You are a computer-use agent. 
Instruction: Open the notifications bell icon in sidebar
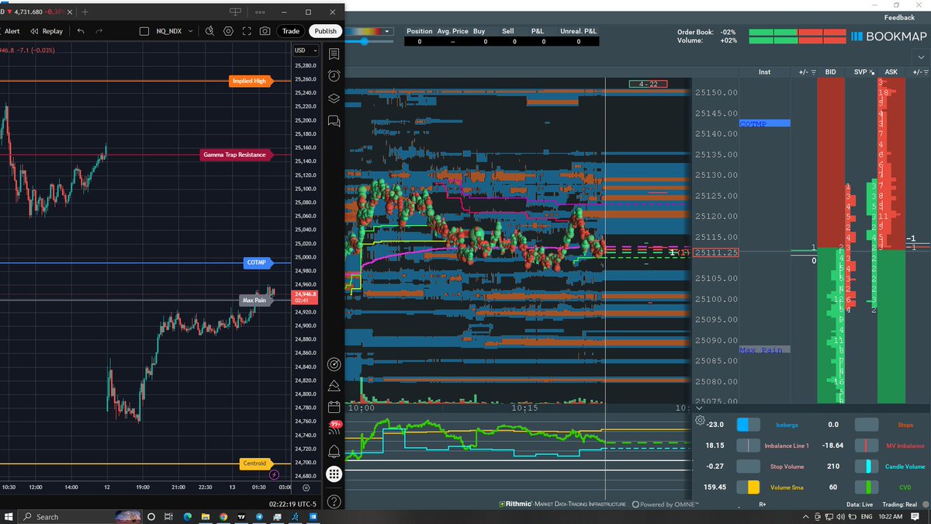[334, 452]
